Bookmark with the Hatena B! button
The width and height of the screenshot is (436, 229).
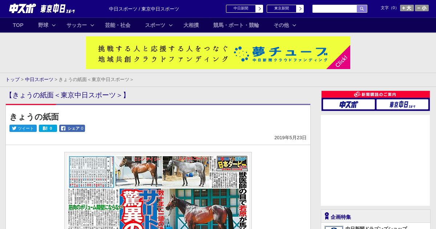tap(48, 128)
